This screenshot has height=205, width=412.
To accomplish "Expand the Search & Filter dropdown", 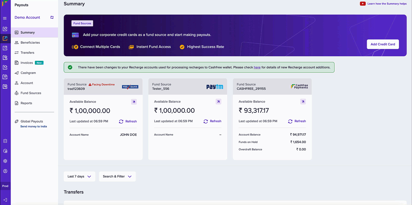I will (x=117, y=176).
